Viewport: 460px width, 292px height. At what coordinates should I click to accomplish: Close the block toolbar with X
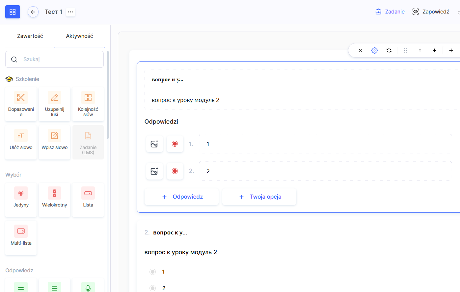360,50
